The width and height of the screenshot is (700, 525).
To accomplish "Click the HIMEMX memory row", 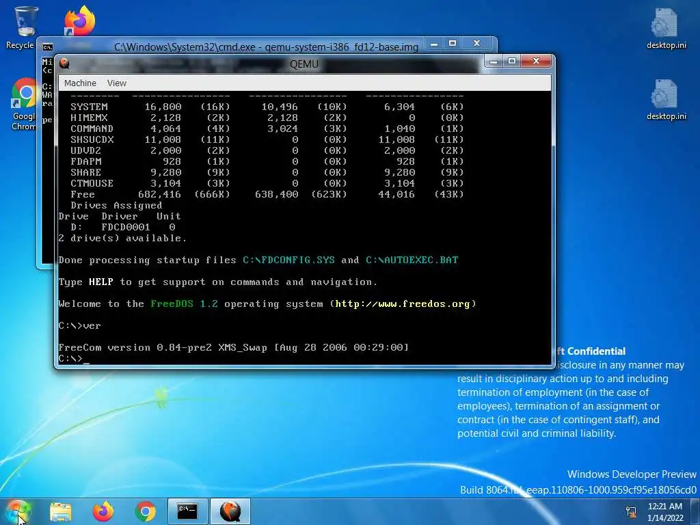I will (267, 118).
